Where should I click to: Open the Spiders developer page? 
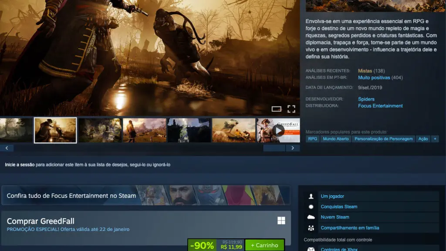(x=365, y=99)
